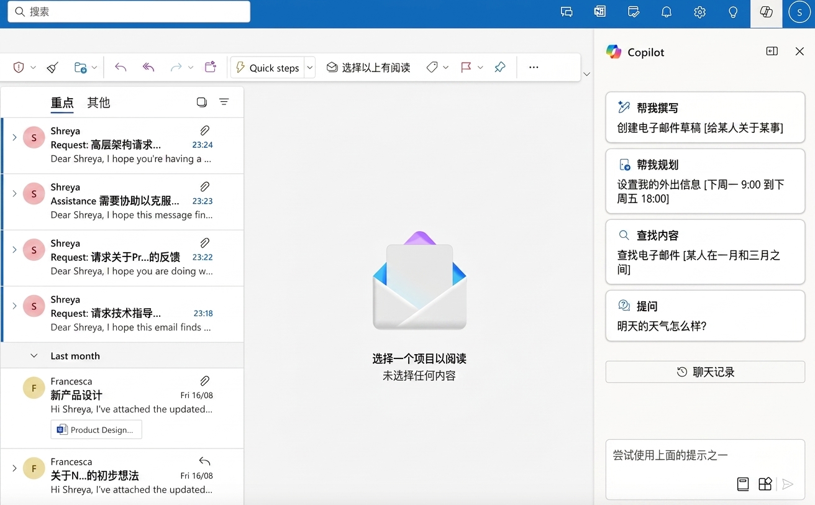Click Francesca's avatar on 新产品设计 email

click(34, 388)
